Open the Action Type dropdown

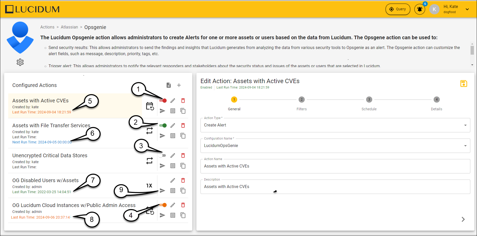pos(335,125)
